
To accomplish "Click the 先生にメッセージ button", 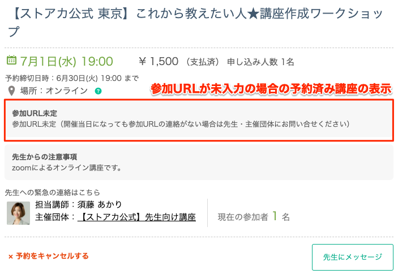I will [353, 257].
